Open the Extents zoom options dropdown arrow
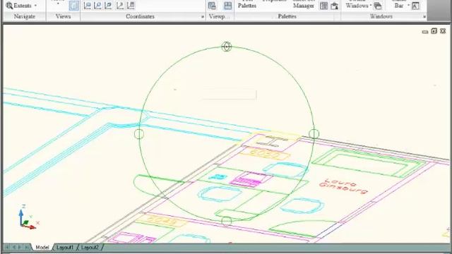Image resolution: width=452 pixels, height=254 pixels. click(35, 6)
